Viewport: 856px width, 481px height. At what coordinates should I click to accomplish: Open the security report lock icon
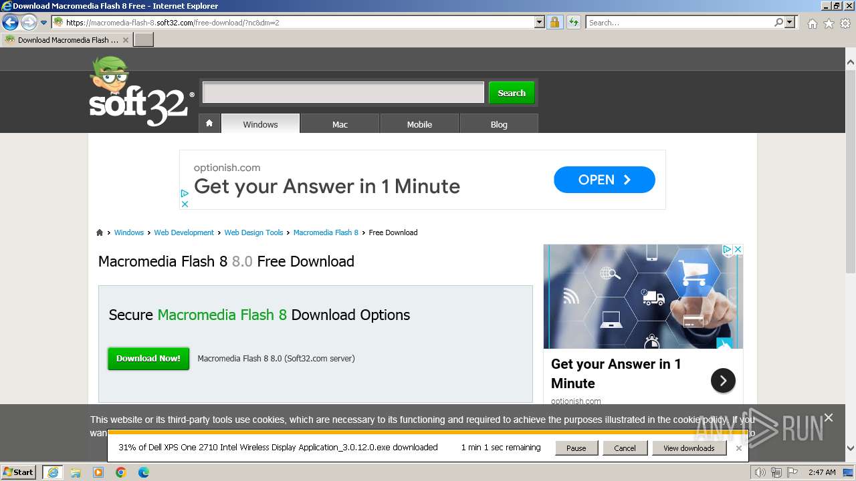point(554,22)
